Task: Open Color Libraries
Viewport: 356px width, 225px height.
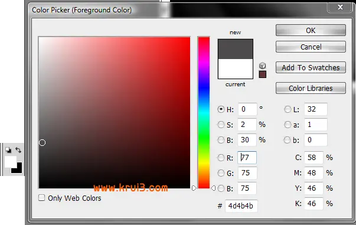Action: pos(311,88)
